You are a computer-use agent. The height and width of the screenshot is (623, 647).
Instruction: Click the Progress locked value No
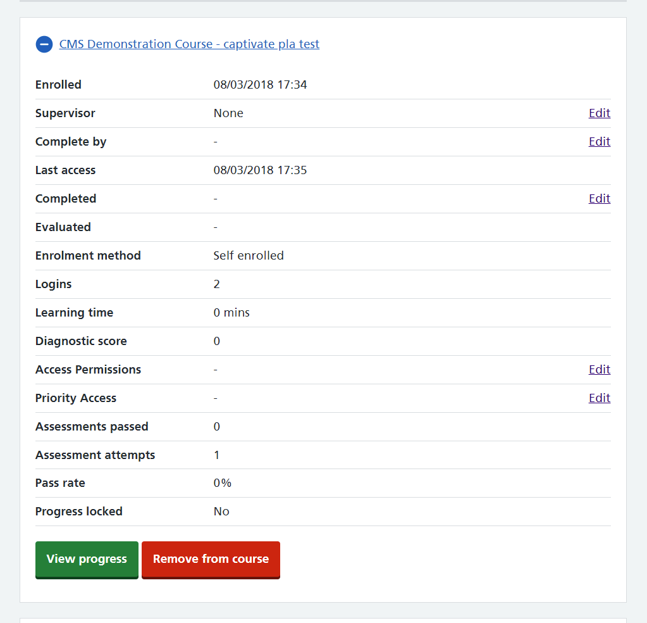tap(221, 512)
